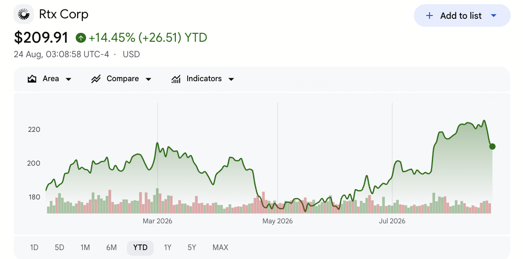Screen dimensions: 523x259
Task: Switch to the 6M range
Action: (x=111, y=247)
